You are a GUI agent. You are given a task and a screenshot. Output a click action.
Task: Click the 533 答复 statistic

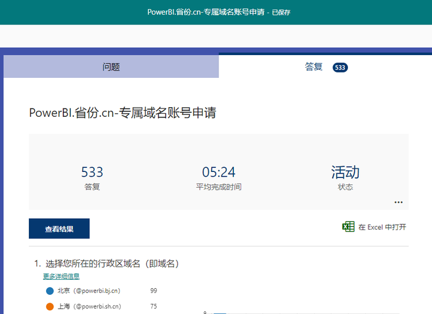pos(92,178)
